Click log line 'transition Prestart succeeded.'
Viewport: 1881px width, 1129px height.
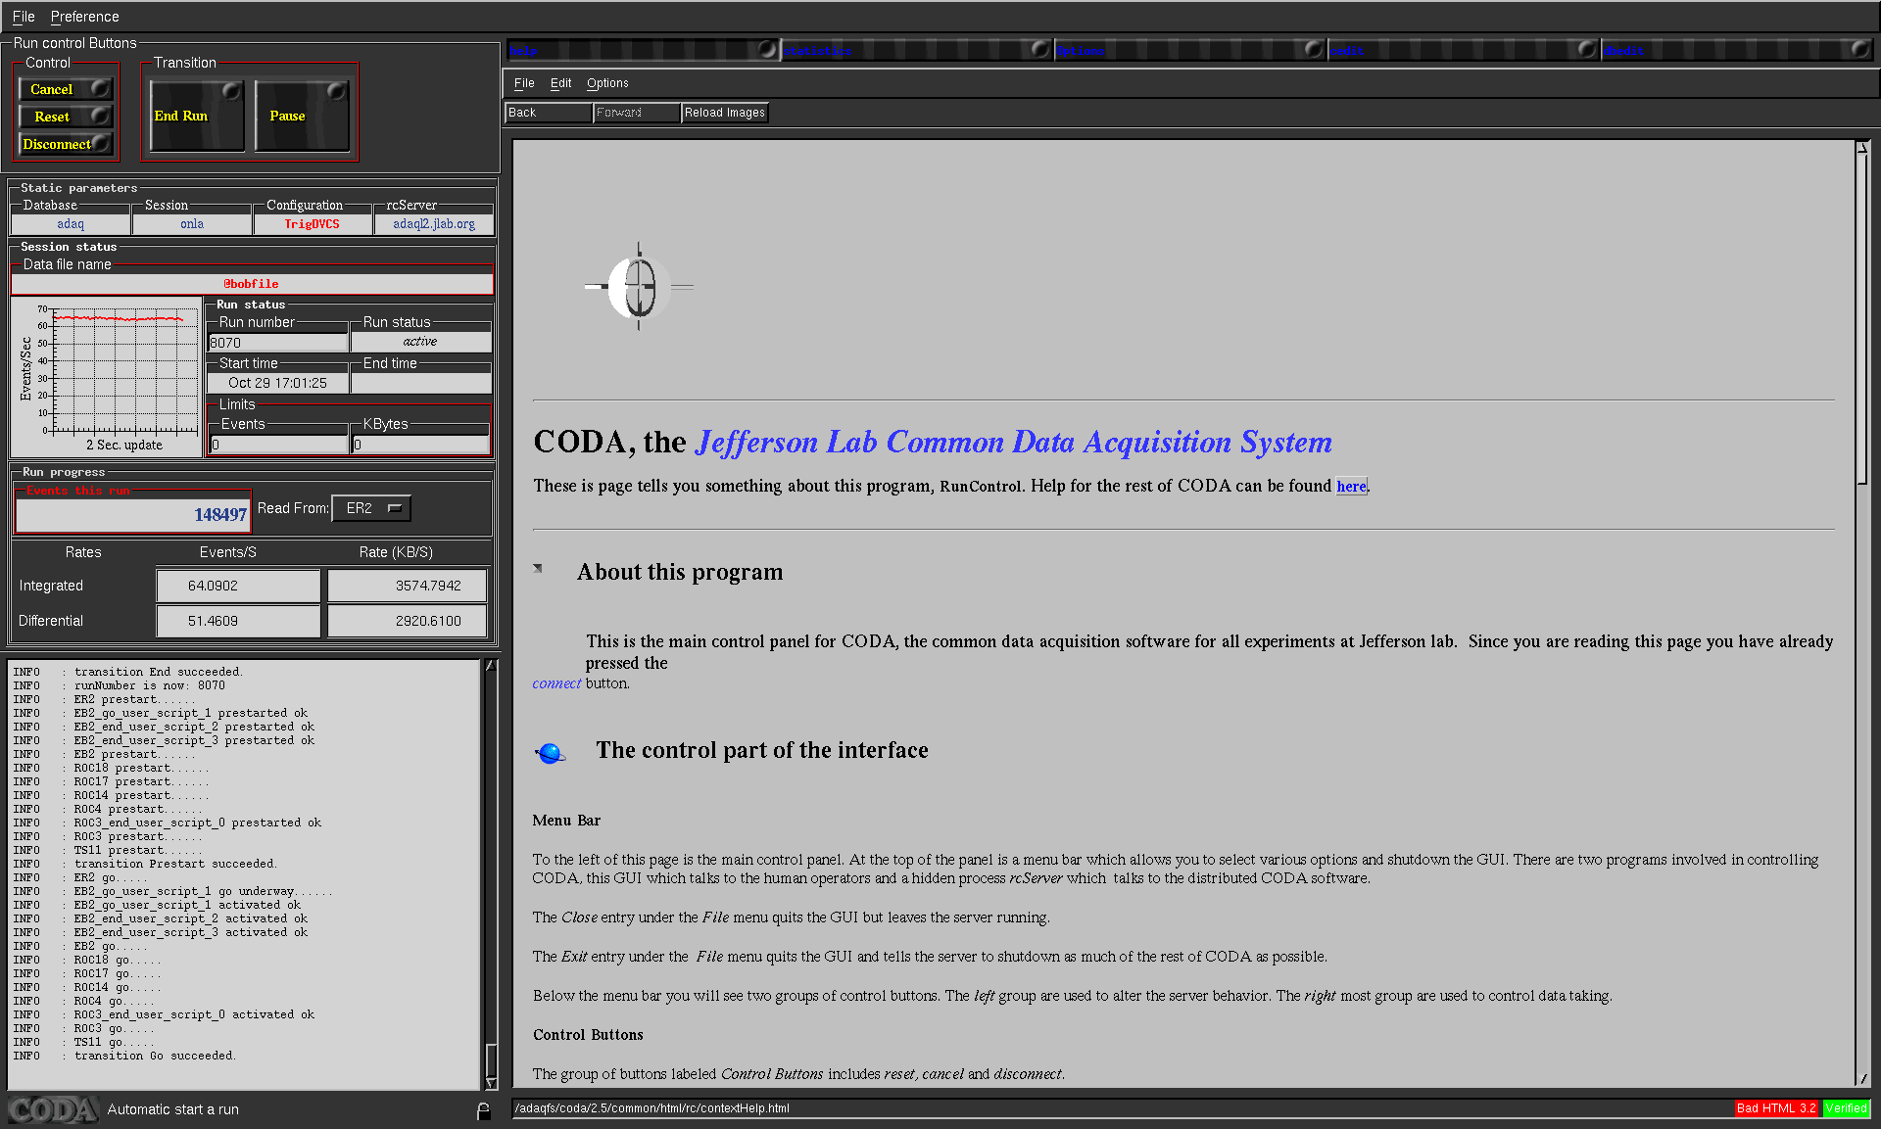coord(175,864)
